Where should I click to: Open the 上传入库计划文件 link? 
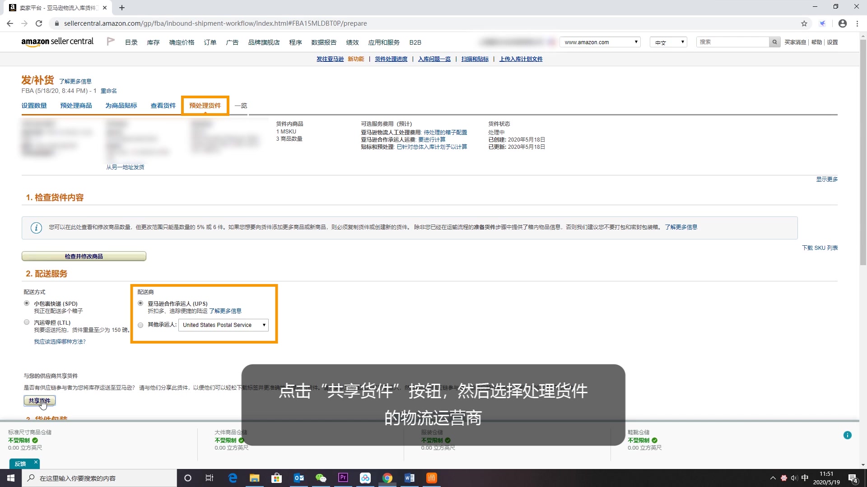(x=521, y=59)
